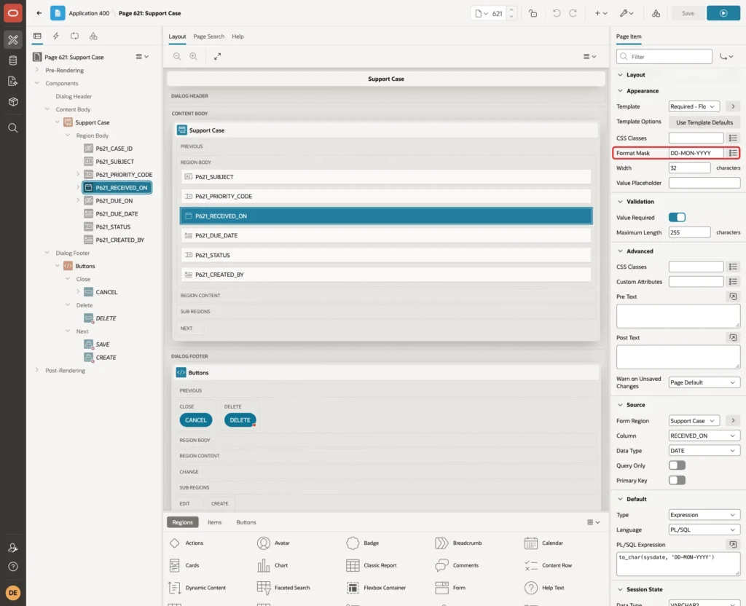Screen dimensions: 746x606
Task: Click the page lock icon in toolbar
Action: pos(533,13)
